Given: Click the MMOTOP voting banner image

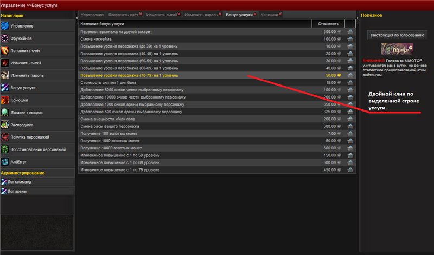Looking at the screenshot, I should pos(397,50).
